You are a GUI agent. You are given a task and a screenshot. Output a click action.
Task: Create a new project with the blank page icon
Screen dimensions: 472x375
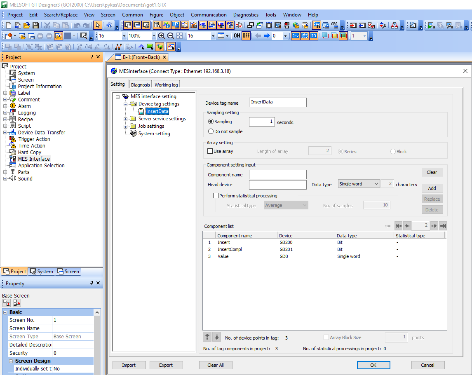[x=9, y=26]
